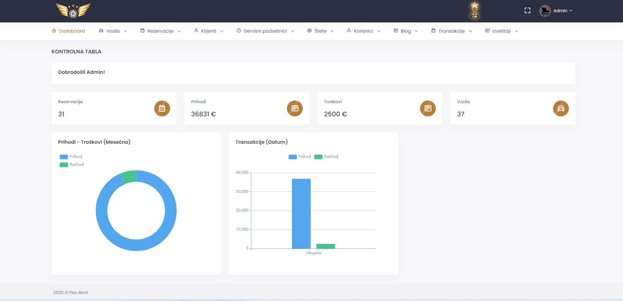Click the Admin avatar picture
This screenshot has height=301, width=623.
(545, 11)
